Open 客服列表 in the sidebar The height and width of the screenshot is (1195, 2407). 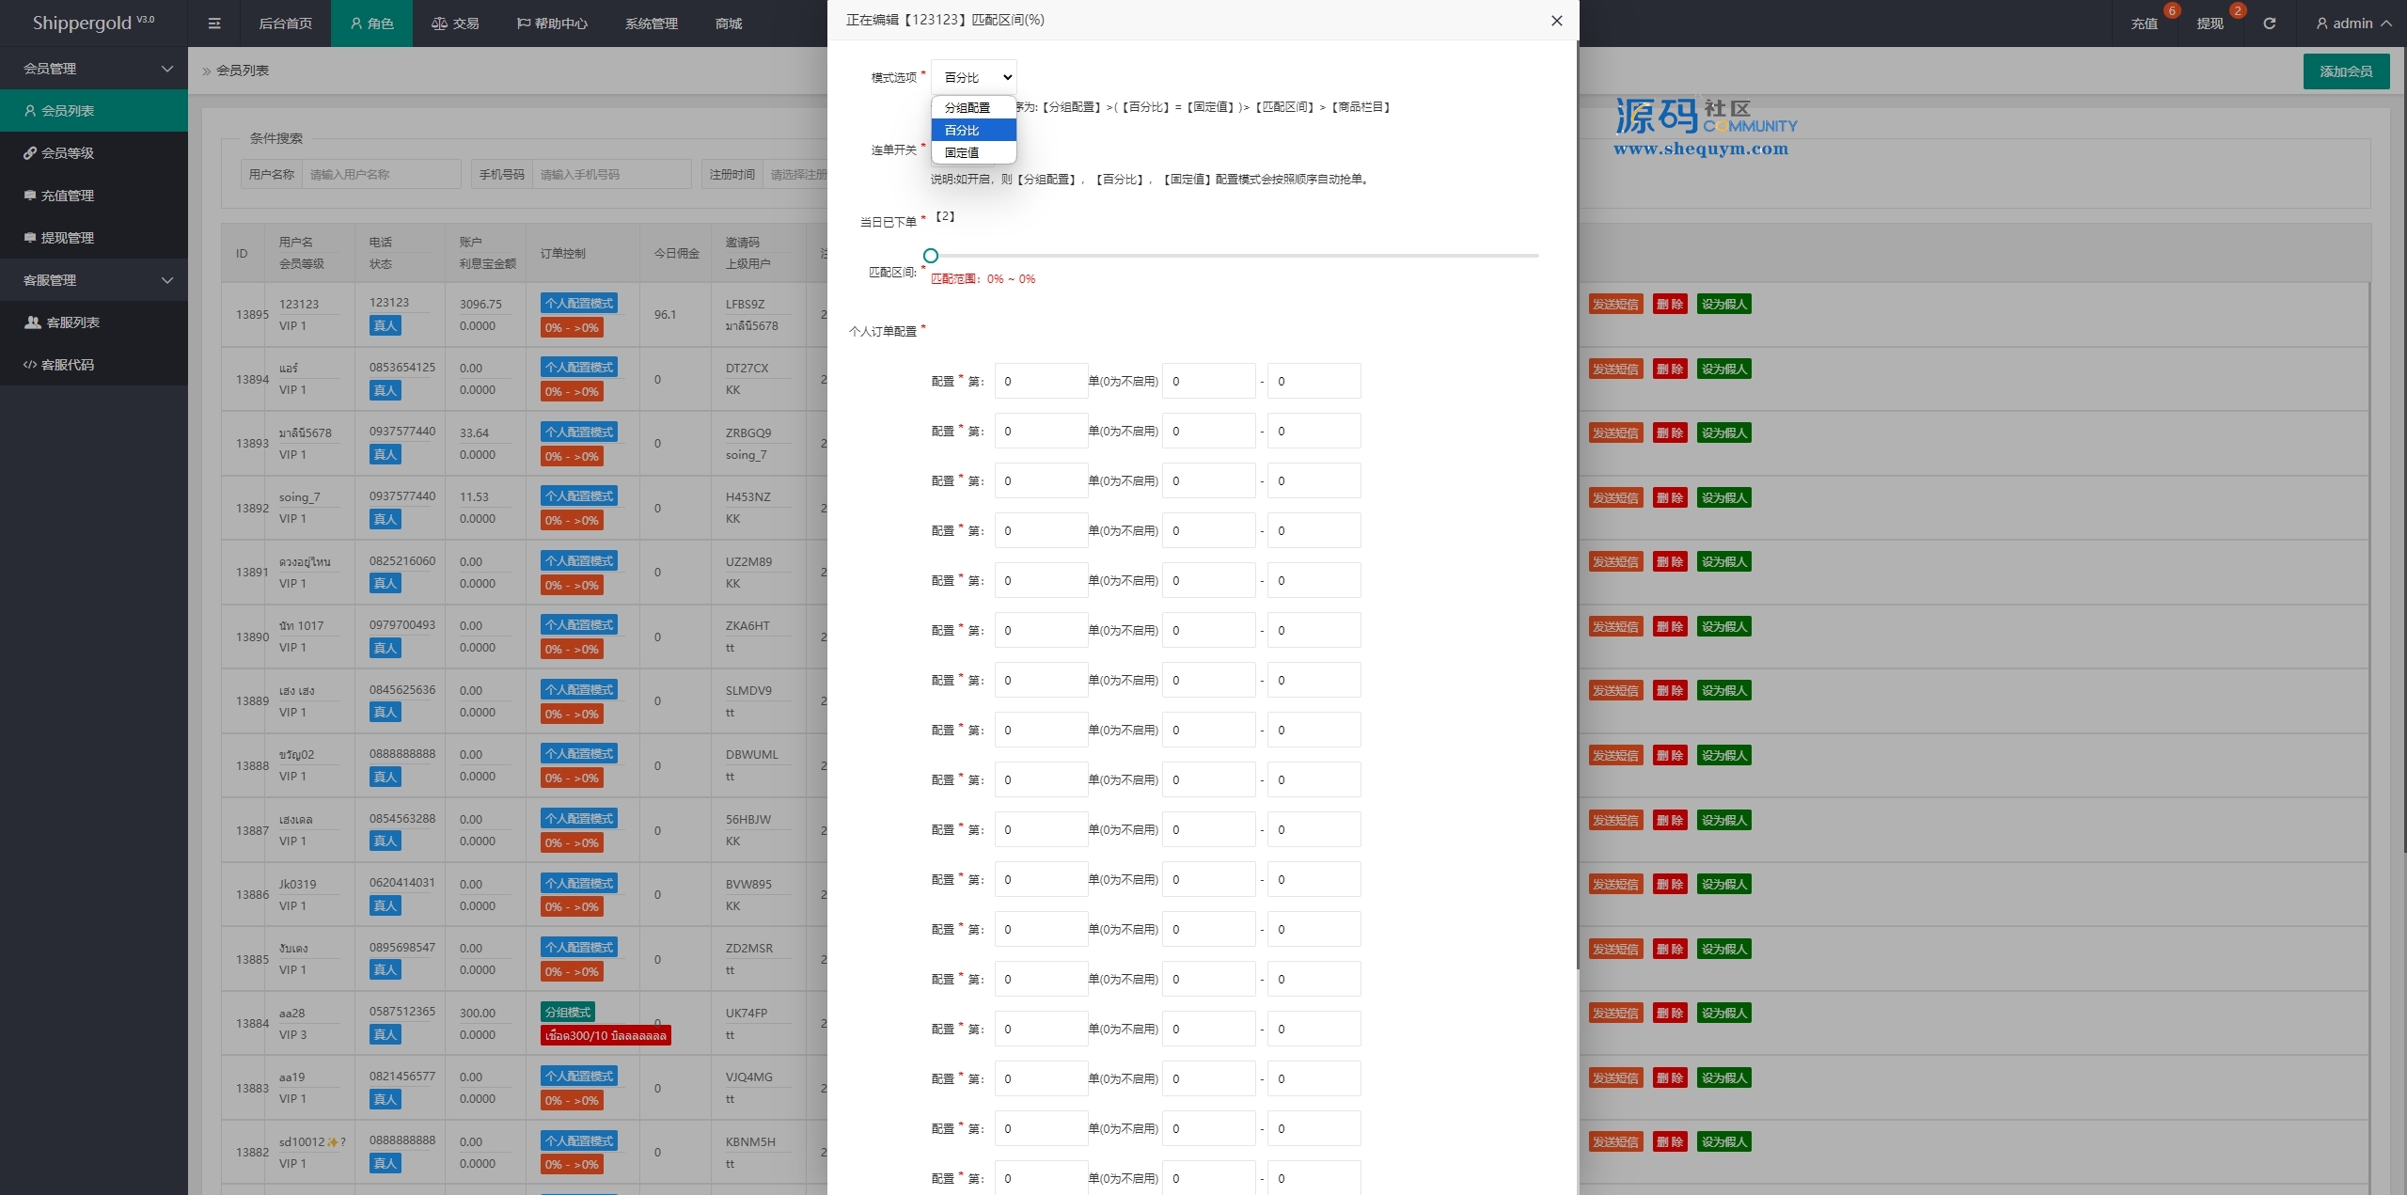point(94,322)
